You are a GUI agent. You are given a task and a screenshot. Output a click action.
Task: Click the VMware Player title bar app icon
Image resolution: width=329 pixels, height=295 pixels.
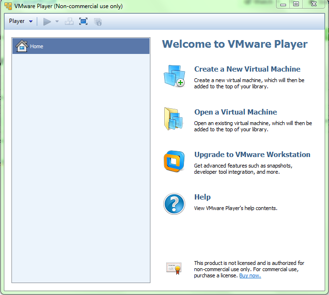tap(8, 6)
